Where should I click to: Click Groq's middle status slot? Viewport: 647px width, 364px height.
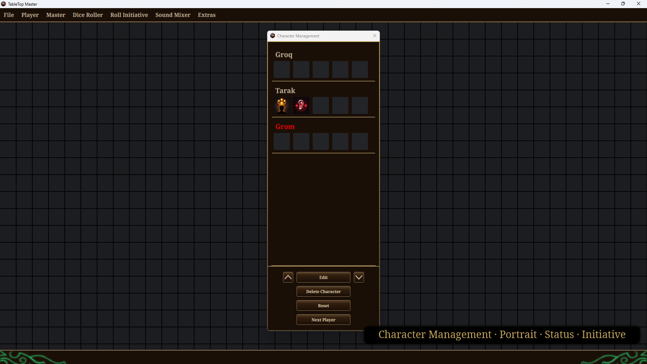tap(321, 69)
